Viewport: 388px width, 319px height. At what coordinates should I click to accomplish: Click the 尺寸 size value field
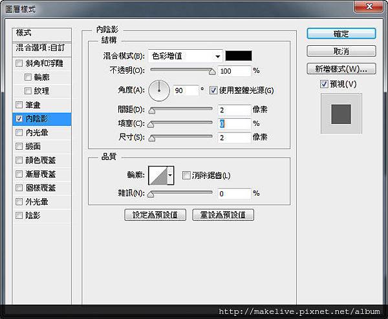coord(234,138)
